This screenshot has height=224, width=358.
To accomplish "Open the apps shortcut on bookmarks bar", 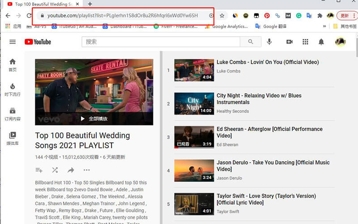I will [13, 26].
